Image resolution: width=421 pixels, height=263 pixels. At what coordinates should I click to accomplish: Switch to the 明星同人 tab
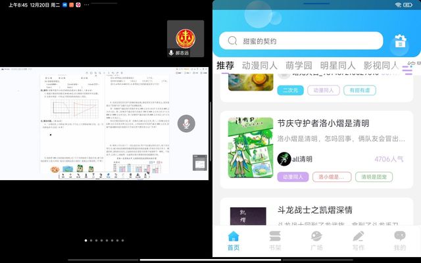click(x=337, y=66)
